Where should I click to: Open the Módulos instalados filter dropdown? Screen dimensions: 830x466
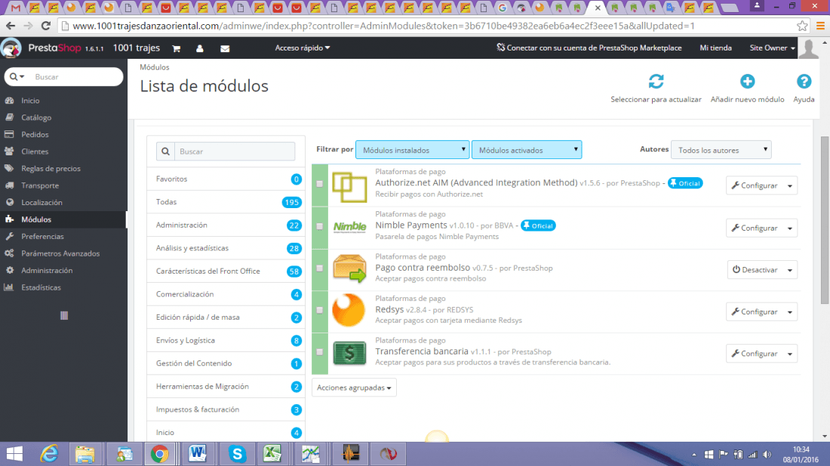412,150
